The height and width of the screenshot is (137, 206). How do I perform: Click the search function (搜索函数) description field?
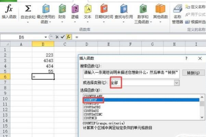point(131,74)
